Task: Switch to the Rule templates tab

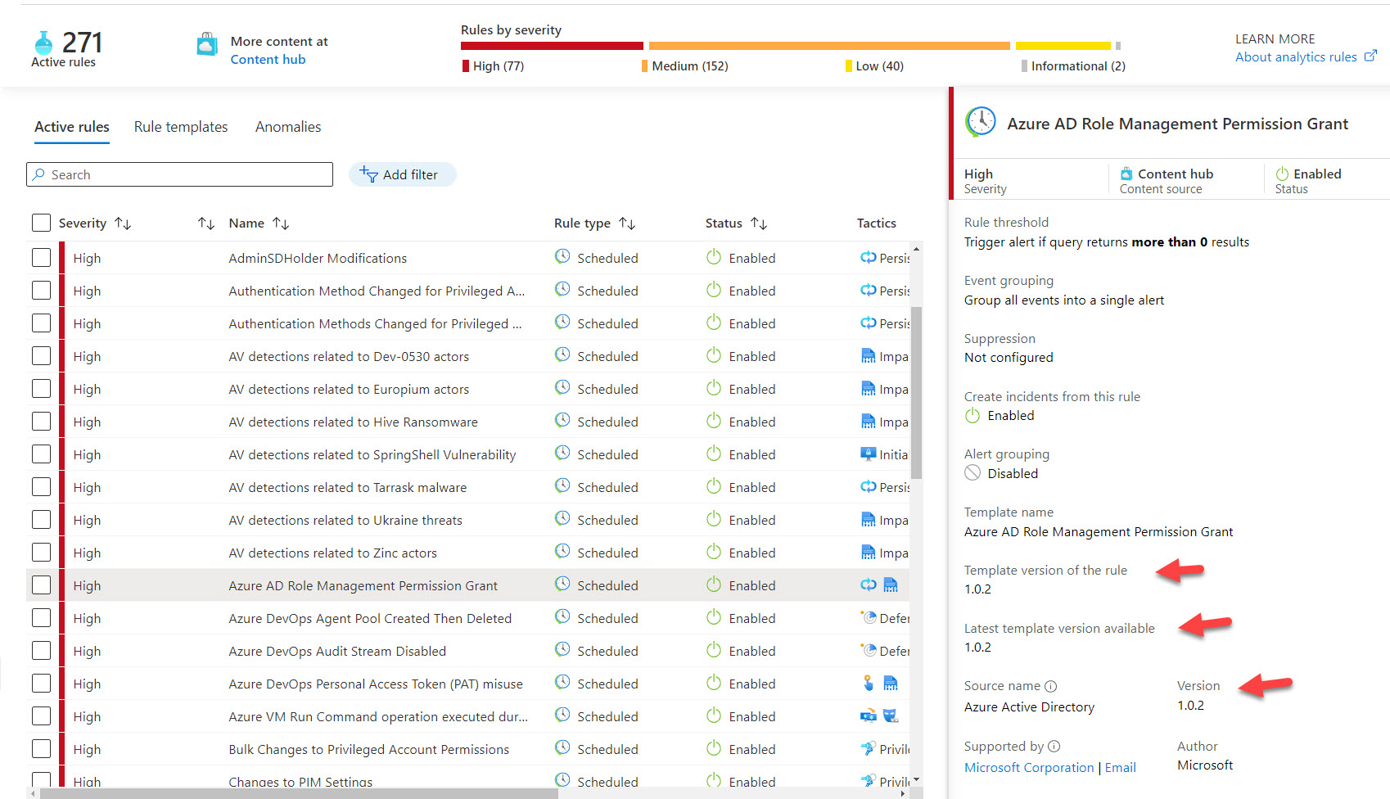Action: click(x=181, y=127)
